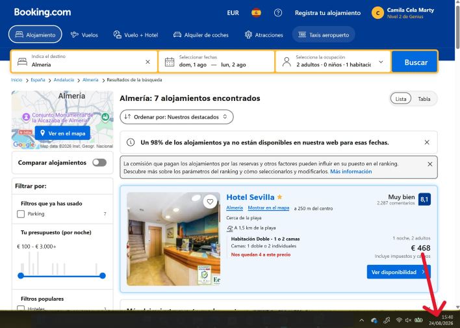Viewport: 460px width, 328px height.
Task: Go to Alquiler de coches tab
Action: click(201, 34)
